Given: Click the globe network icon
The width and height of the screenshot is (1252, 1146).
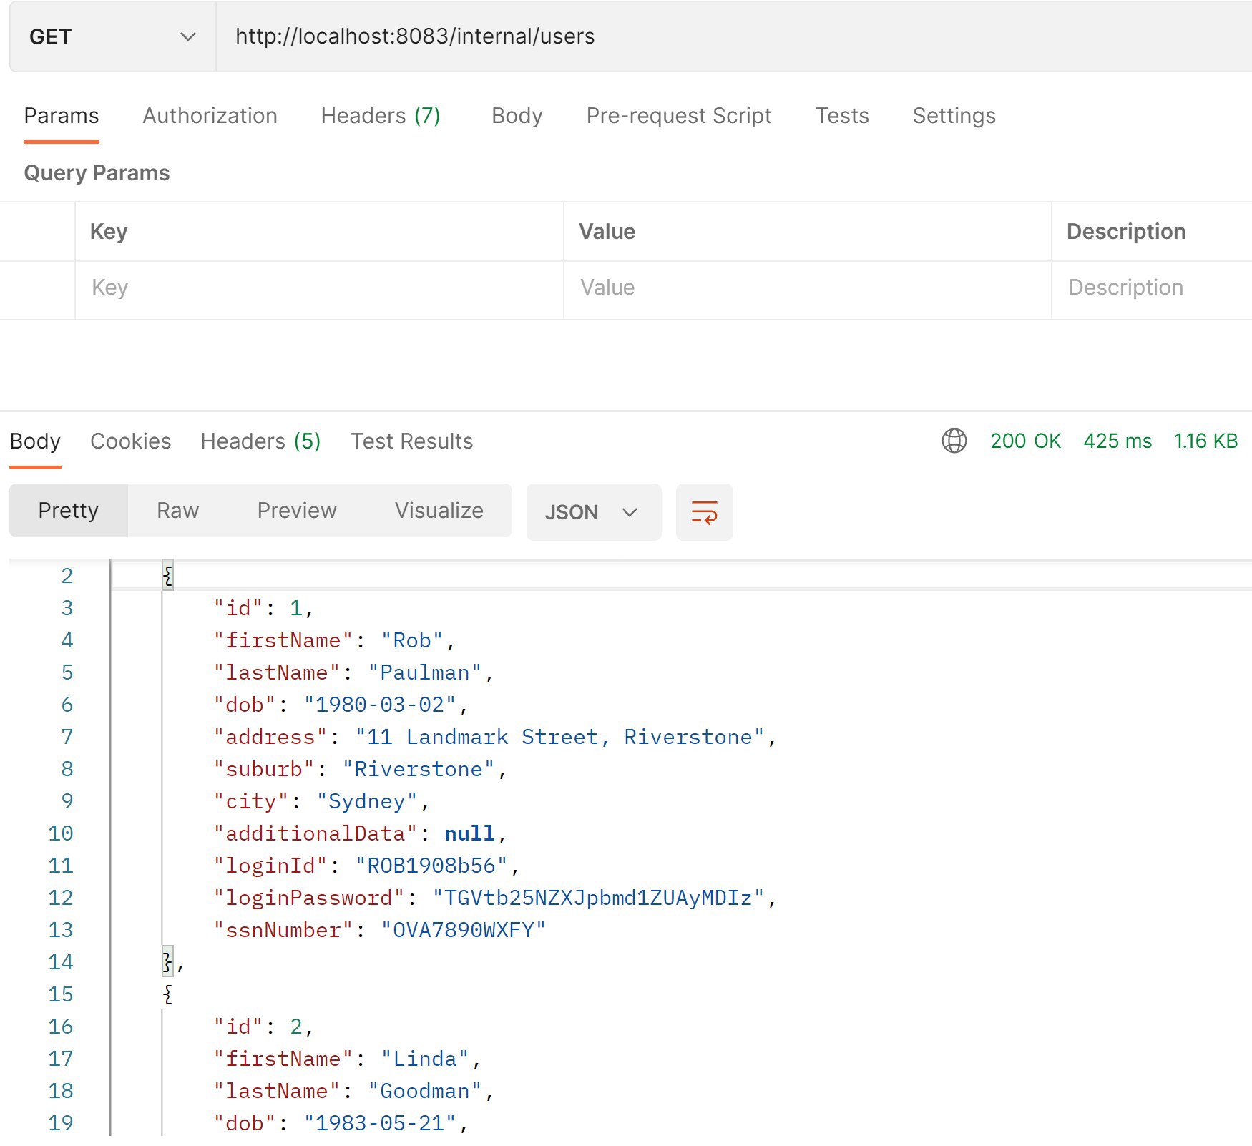Looking at the screenshot, I should [954, 441].
